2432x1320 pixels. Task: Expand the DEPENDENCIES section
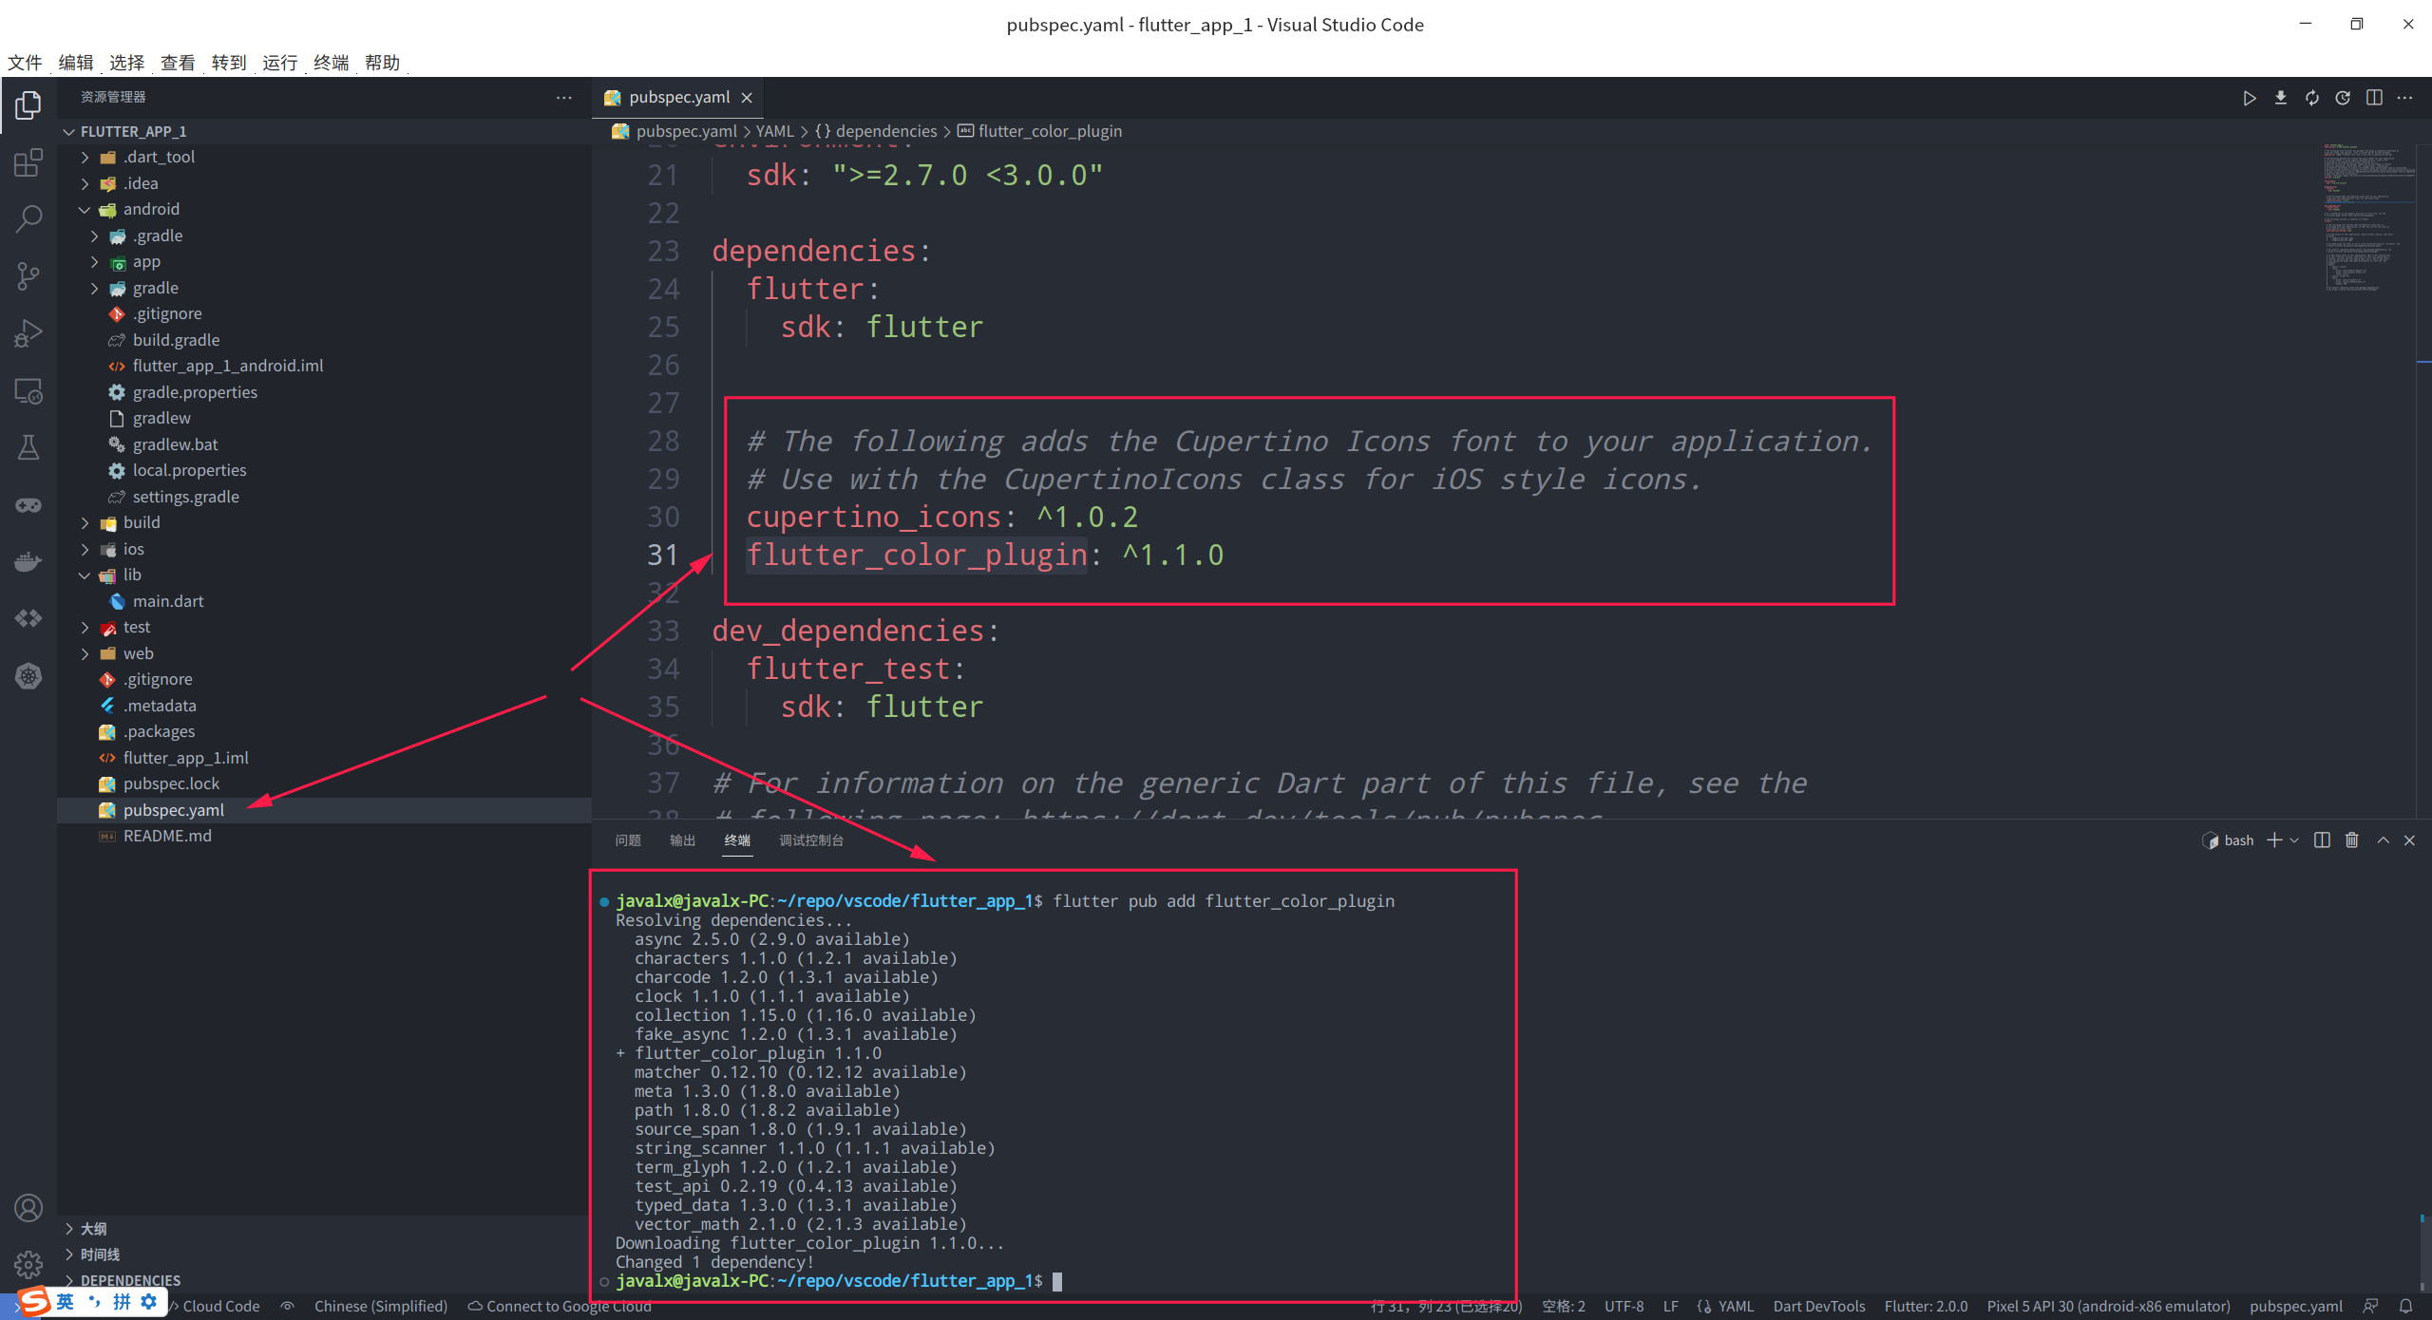click(323, 1280)
